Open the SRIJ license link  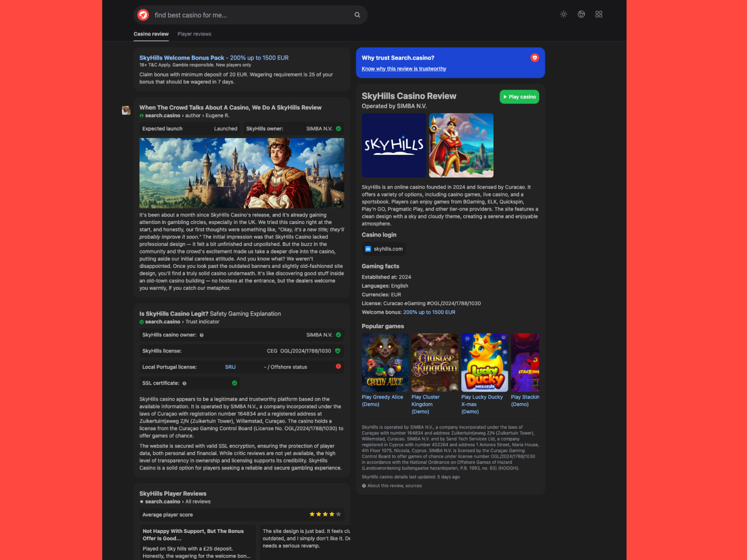(230, 367)
